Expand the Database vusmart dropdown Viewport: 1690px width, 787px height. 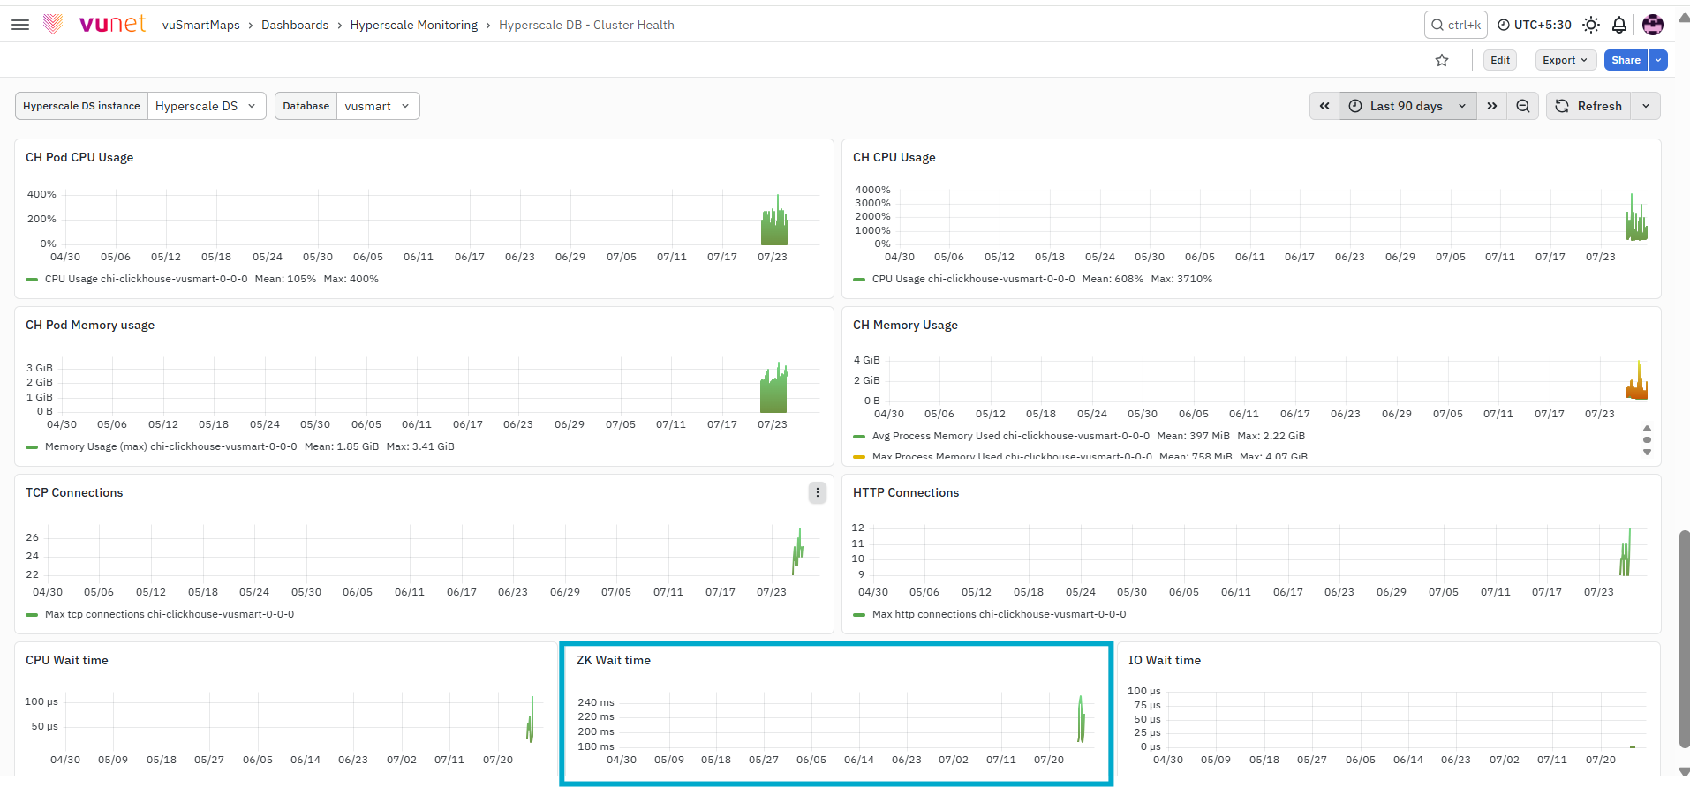(378, 106)
